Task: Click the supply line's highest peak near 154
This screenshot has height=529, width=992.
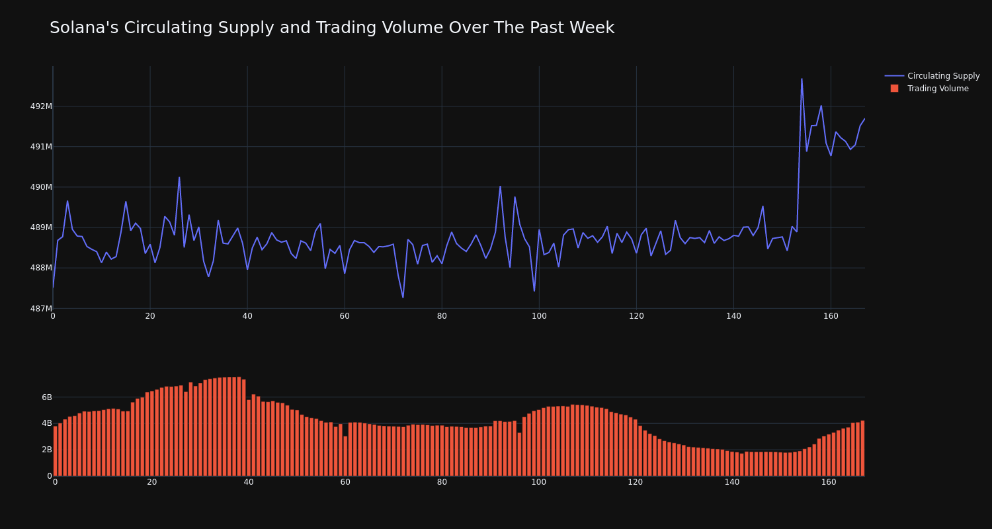Action: (802, 79)
